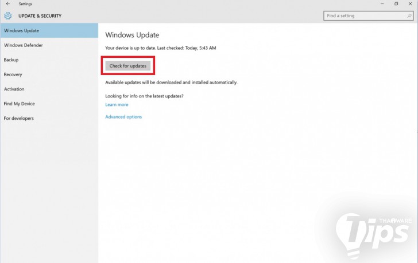Viewport: 418px width, 263px height.
Task: Open the Learn more link
Action: (x=117, y=104)
